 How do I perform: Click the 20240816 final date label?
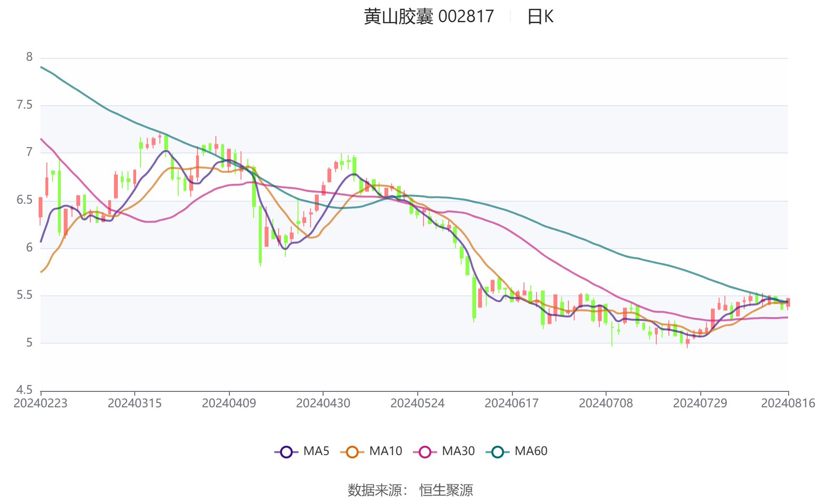[788, 403]
